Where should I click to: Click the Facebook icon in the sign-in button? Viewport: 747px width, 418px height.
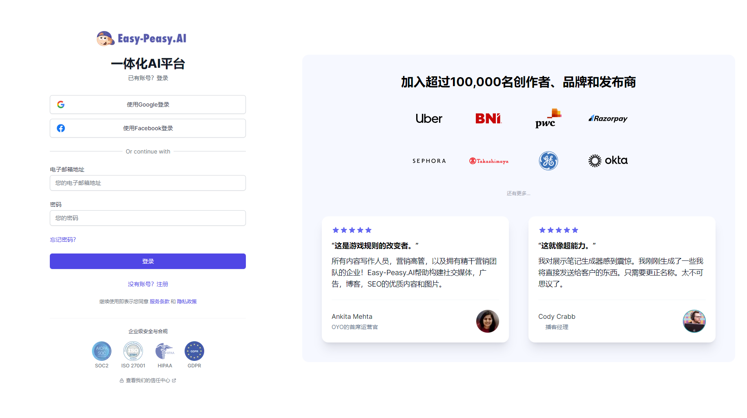pos(61,128)
